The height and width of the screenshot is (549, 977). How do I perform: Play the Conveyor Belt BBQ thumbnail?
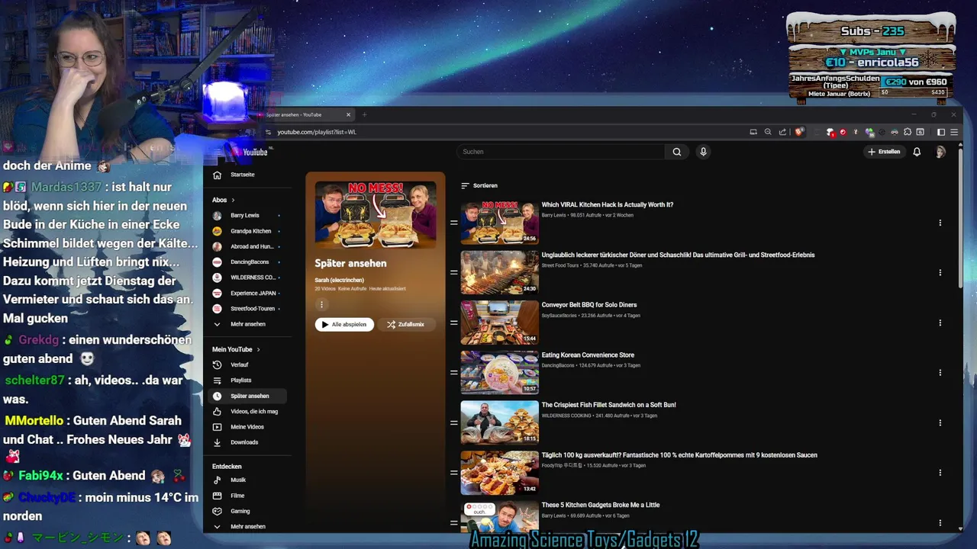point(499,323)
